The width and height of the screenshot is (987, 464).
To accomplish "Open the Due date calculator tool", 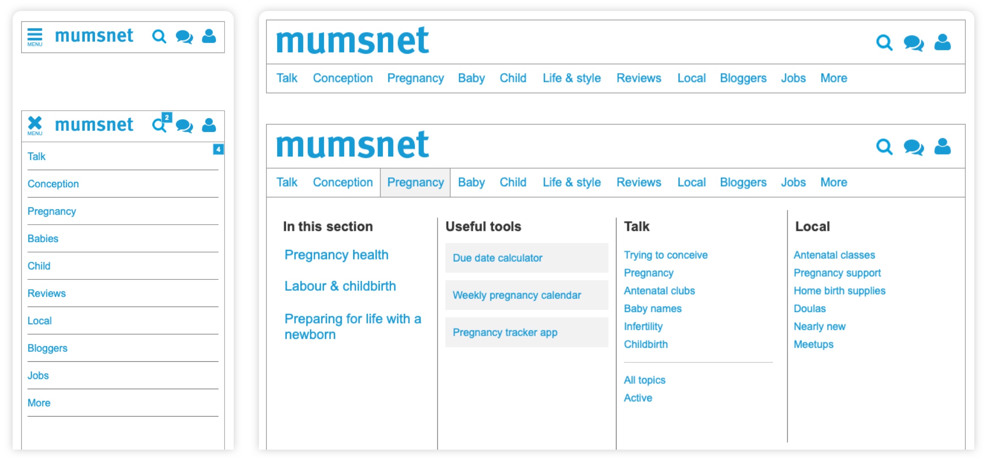I will 497,258.
